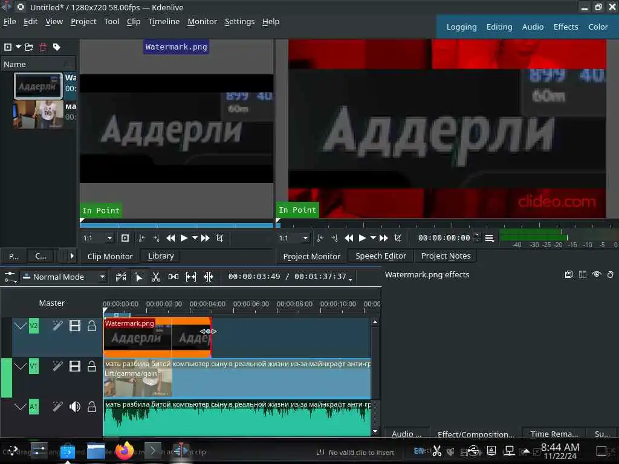
Task: Click the stopwatch keyframe icon in effects panel
Action: (x=611, y=275)
